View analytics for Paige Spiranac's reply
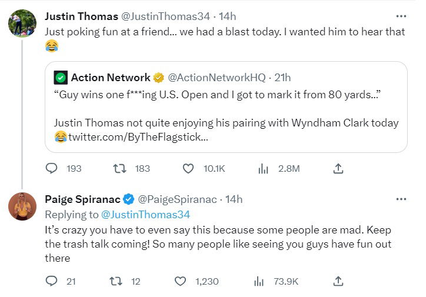Viewport: 426px width, 297px height. [x=258, y=282]
